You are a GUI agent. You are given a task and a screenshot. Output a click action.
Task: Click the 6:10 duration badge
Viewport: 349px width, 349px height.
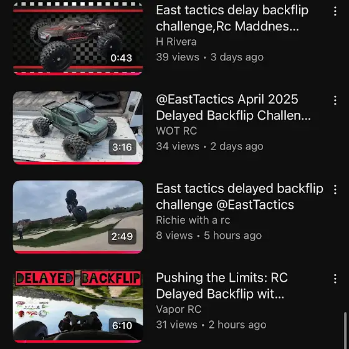click(x=122, y=325)
